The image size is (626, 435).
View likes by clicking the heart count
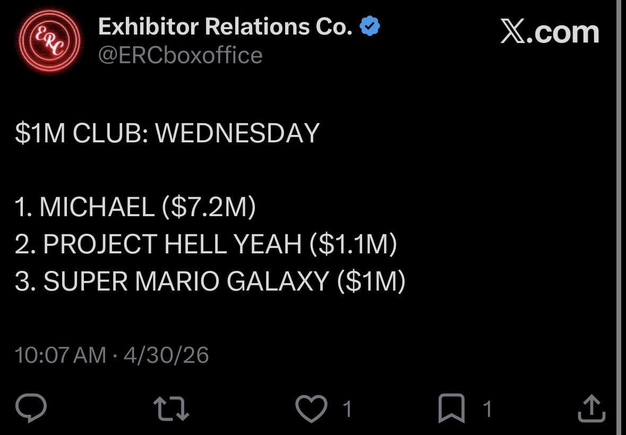tap(347, 409)
